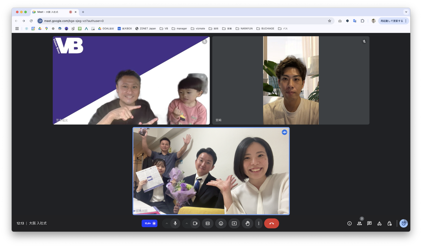Viewport: 422px width, 247px height.
Task: Open host controls lock icon
Action: (389, 223)
